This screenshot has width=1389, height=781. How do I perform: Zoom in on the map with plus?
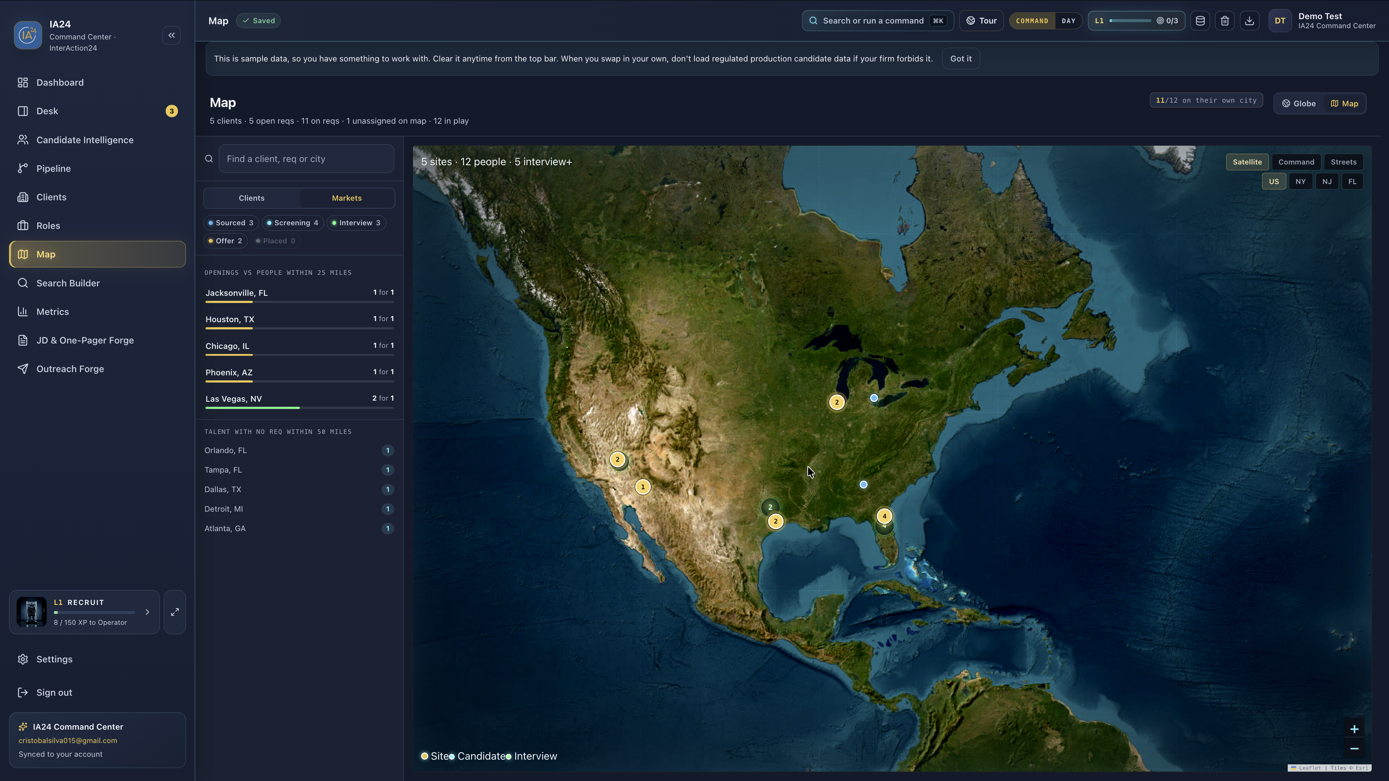1354,729
